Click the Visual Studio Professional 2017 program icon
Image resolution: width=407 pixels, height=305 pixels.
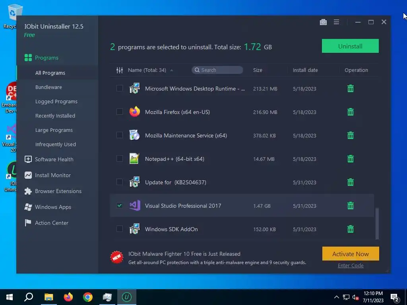pyautogui.click(x=134, y=206)
